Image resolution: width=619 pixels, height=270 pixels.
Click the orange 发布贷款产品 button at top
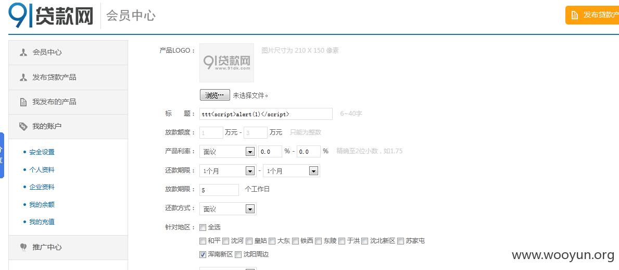tap(592, 15)
